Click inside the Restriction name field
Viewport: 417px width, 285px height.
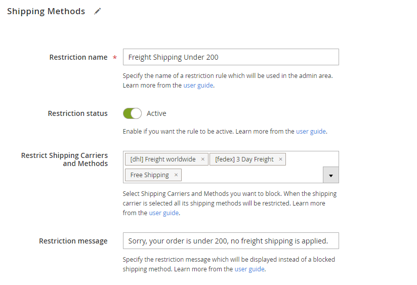point(230,57)
